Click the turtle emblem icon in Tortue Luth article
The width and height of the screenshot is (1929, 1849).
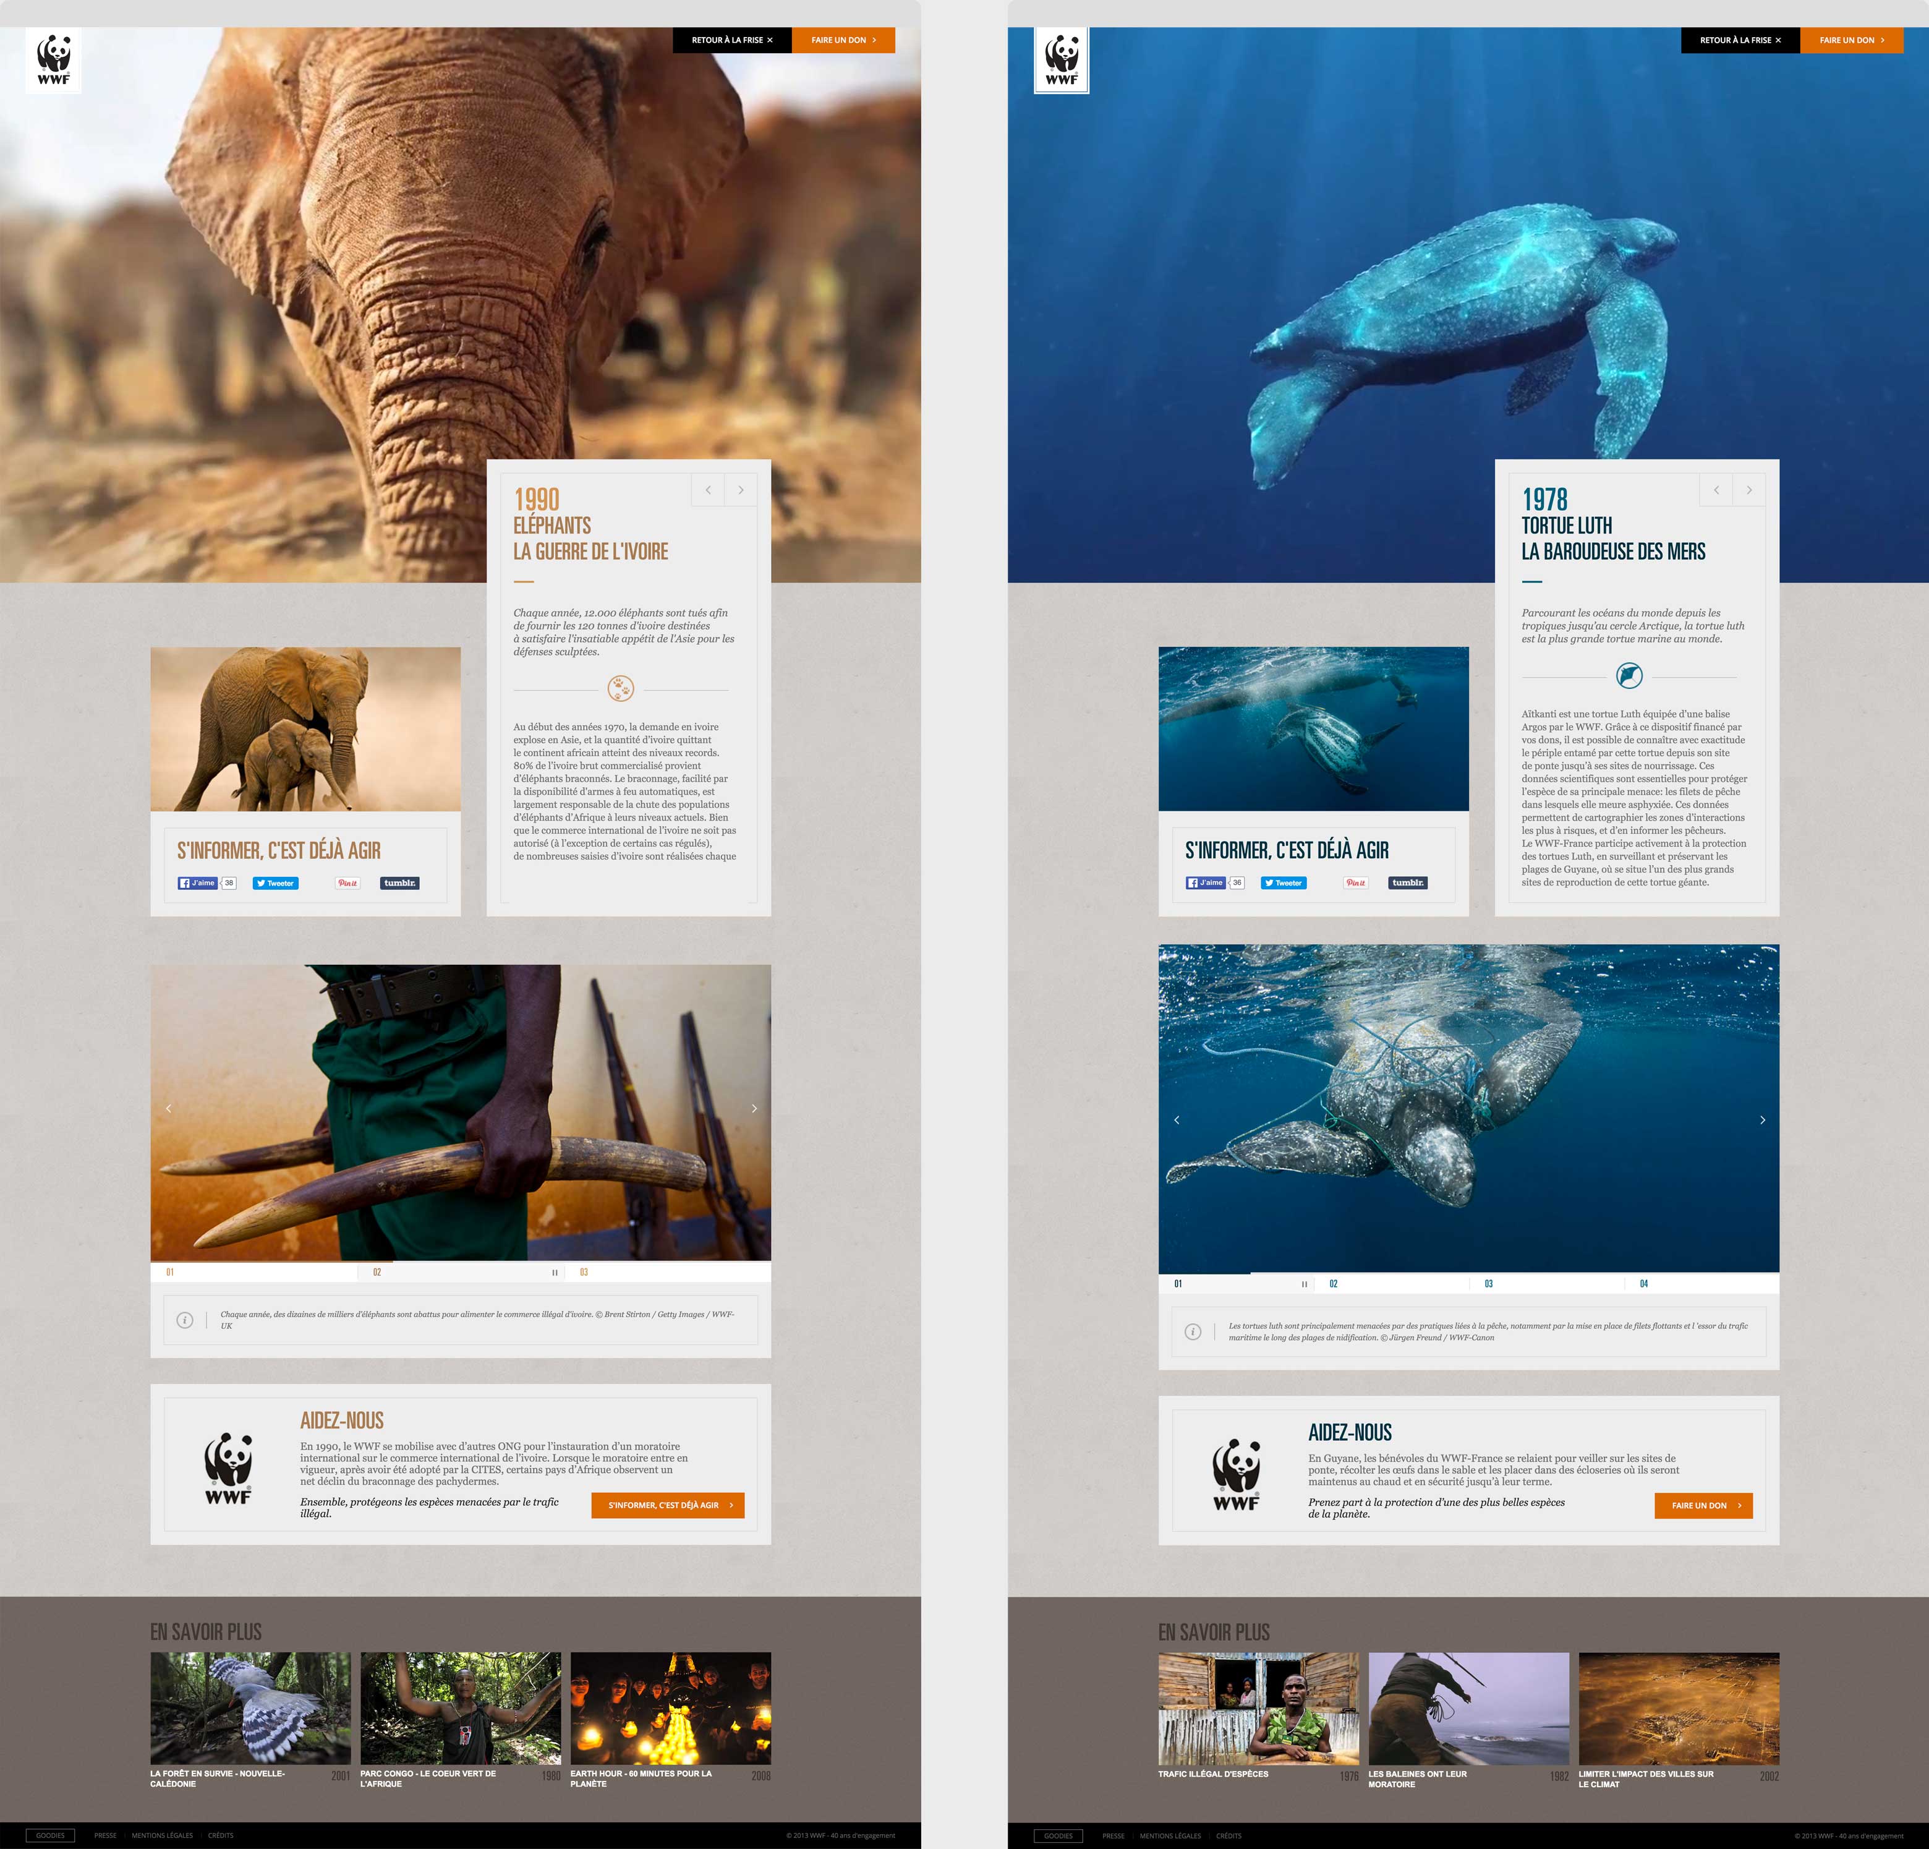click(x=1629, y=677)
